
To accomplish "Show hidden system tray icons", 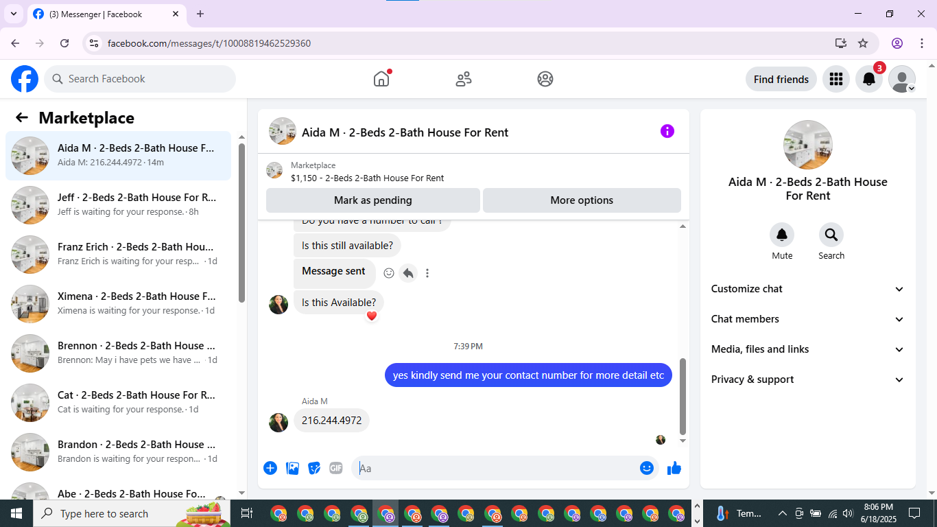I will [x=782, y=513].
